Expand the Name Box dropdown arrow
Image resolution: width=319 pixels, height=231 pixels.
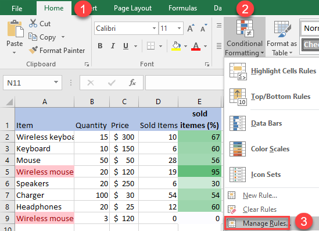click(x=56, y=82)
